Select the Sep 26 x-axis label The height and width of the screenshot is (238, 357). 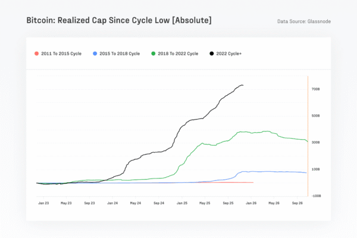pyautogui.click(x=297, y=203)
